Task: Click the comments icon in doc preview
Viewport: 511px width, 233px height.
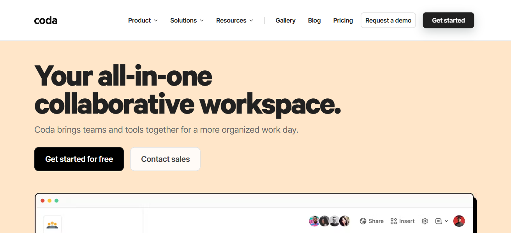Action: click(439, 221)
